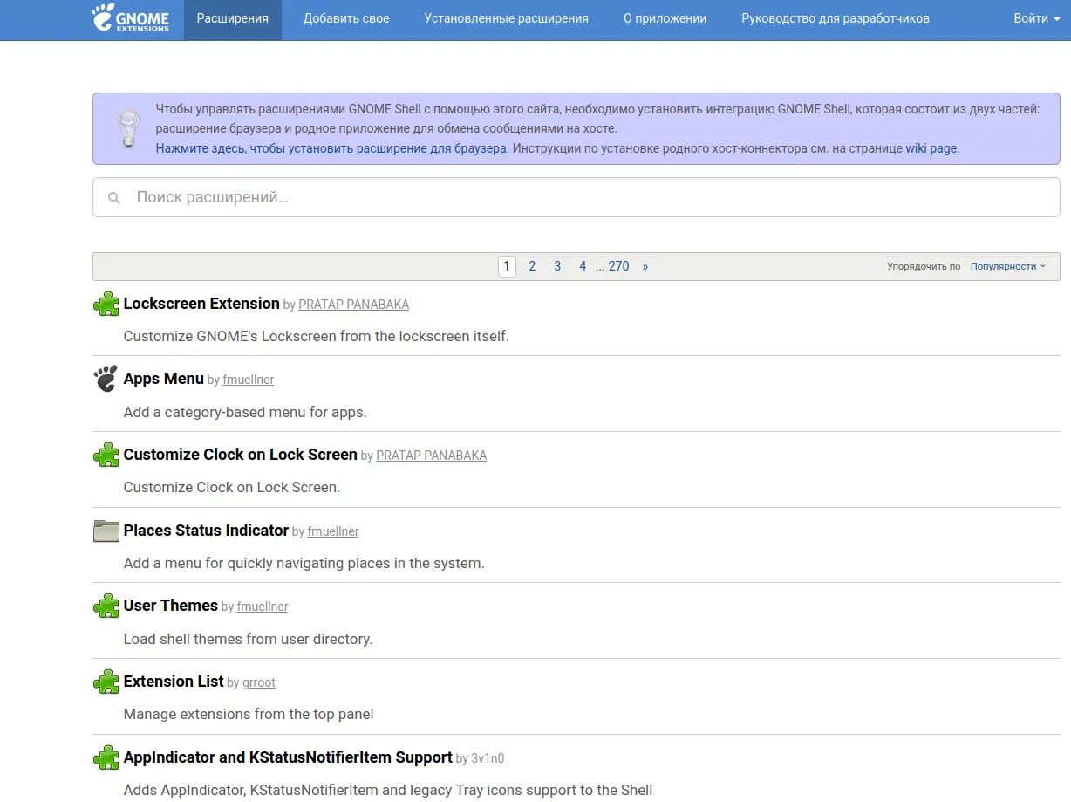This screenshot has width=1071, height=802.
Task: Go to Установленные расширения
Action: coord(507,18)
